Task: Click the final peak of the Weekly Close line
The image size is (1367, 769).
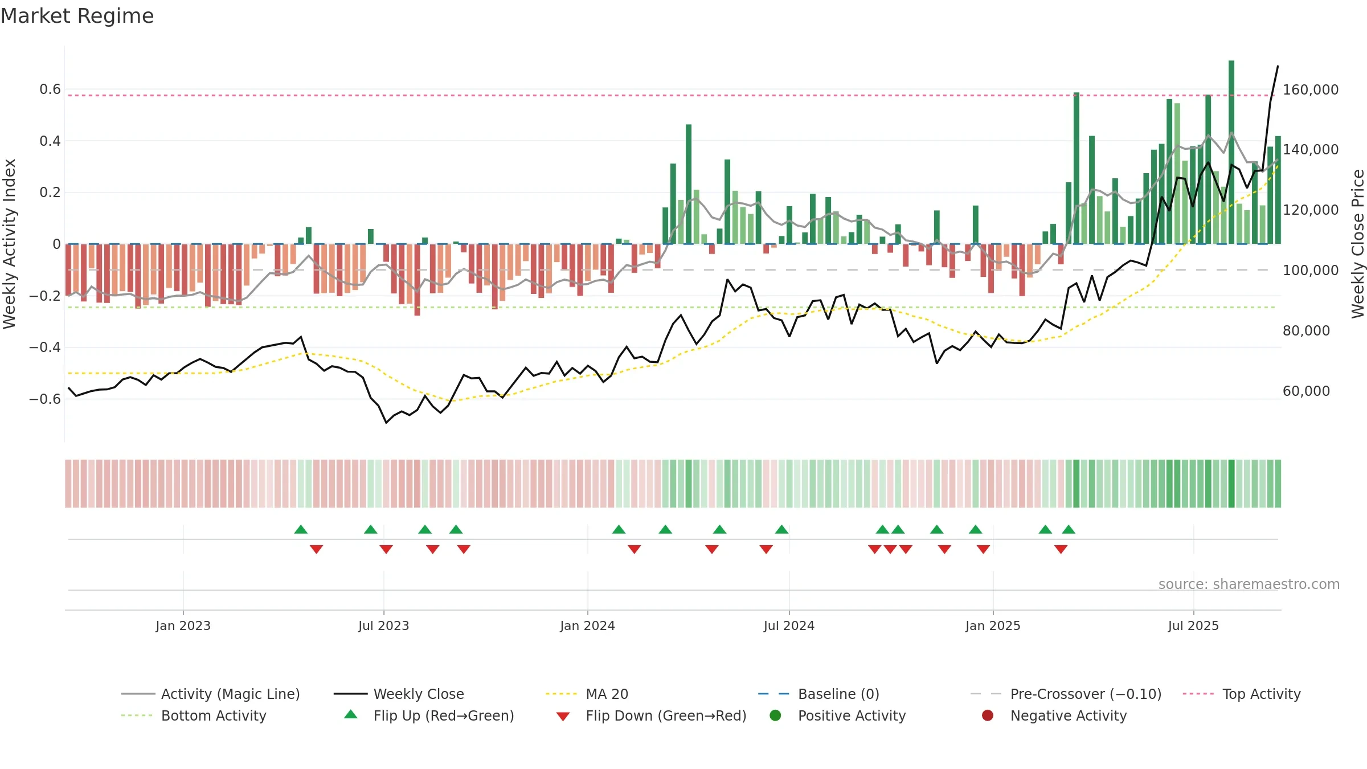Action: (1278, 67)
